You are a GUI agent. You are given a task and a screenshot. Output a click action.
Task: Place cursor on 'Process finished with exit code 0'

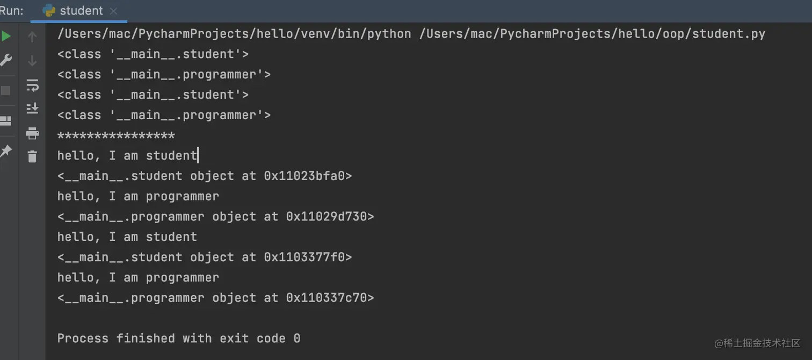pyautogui.click(x=179, y=338)
